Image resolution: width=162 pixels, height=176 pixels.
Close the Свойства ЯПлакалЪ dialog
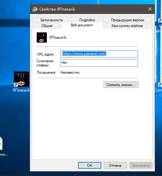pos(150,9)
